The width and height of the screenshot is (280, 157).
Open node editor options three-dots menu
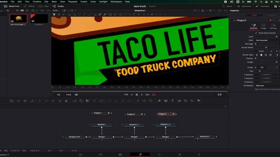[x=226, y=106]
